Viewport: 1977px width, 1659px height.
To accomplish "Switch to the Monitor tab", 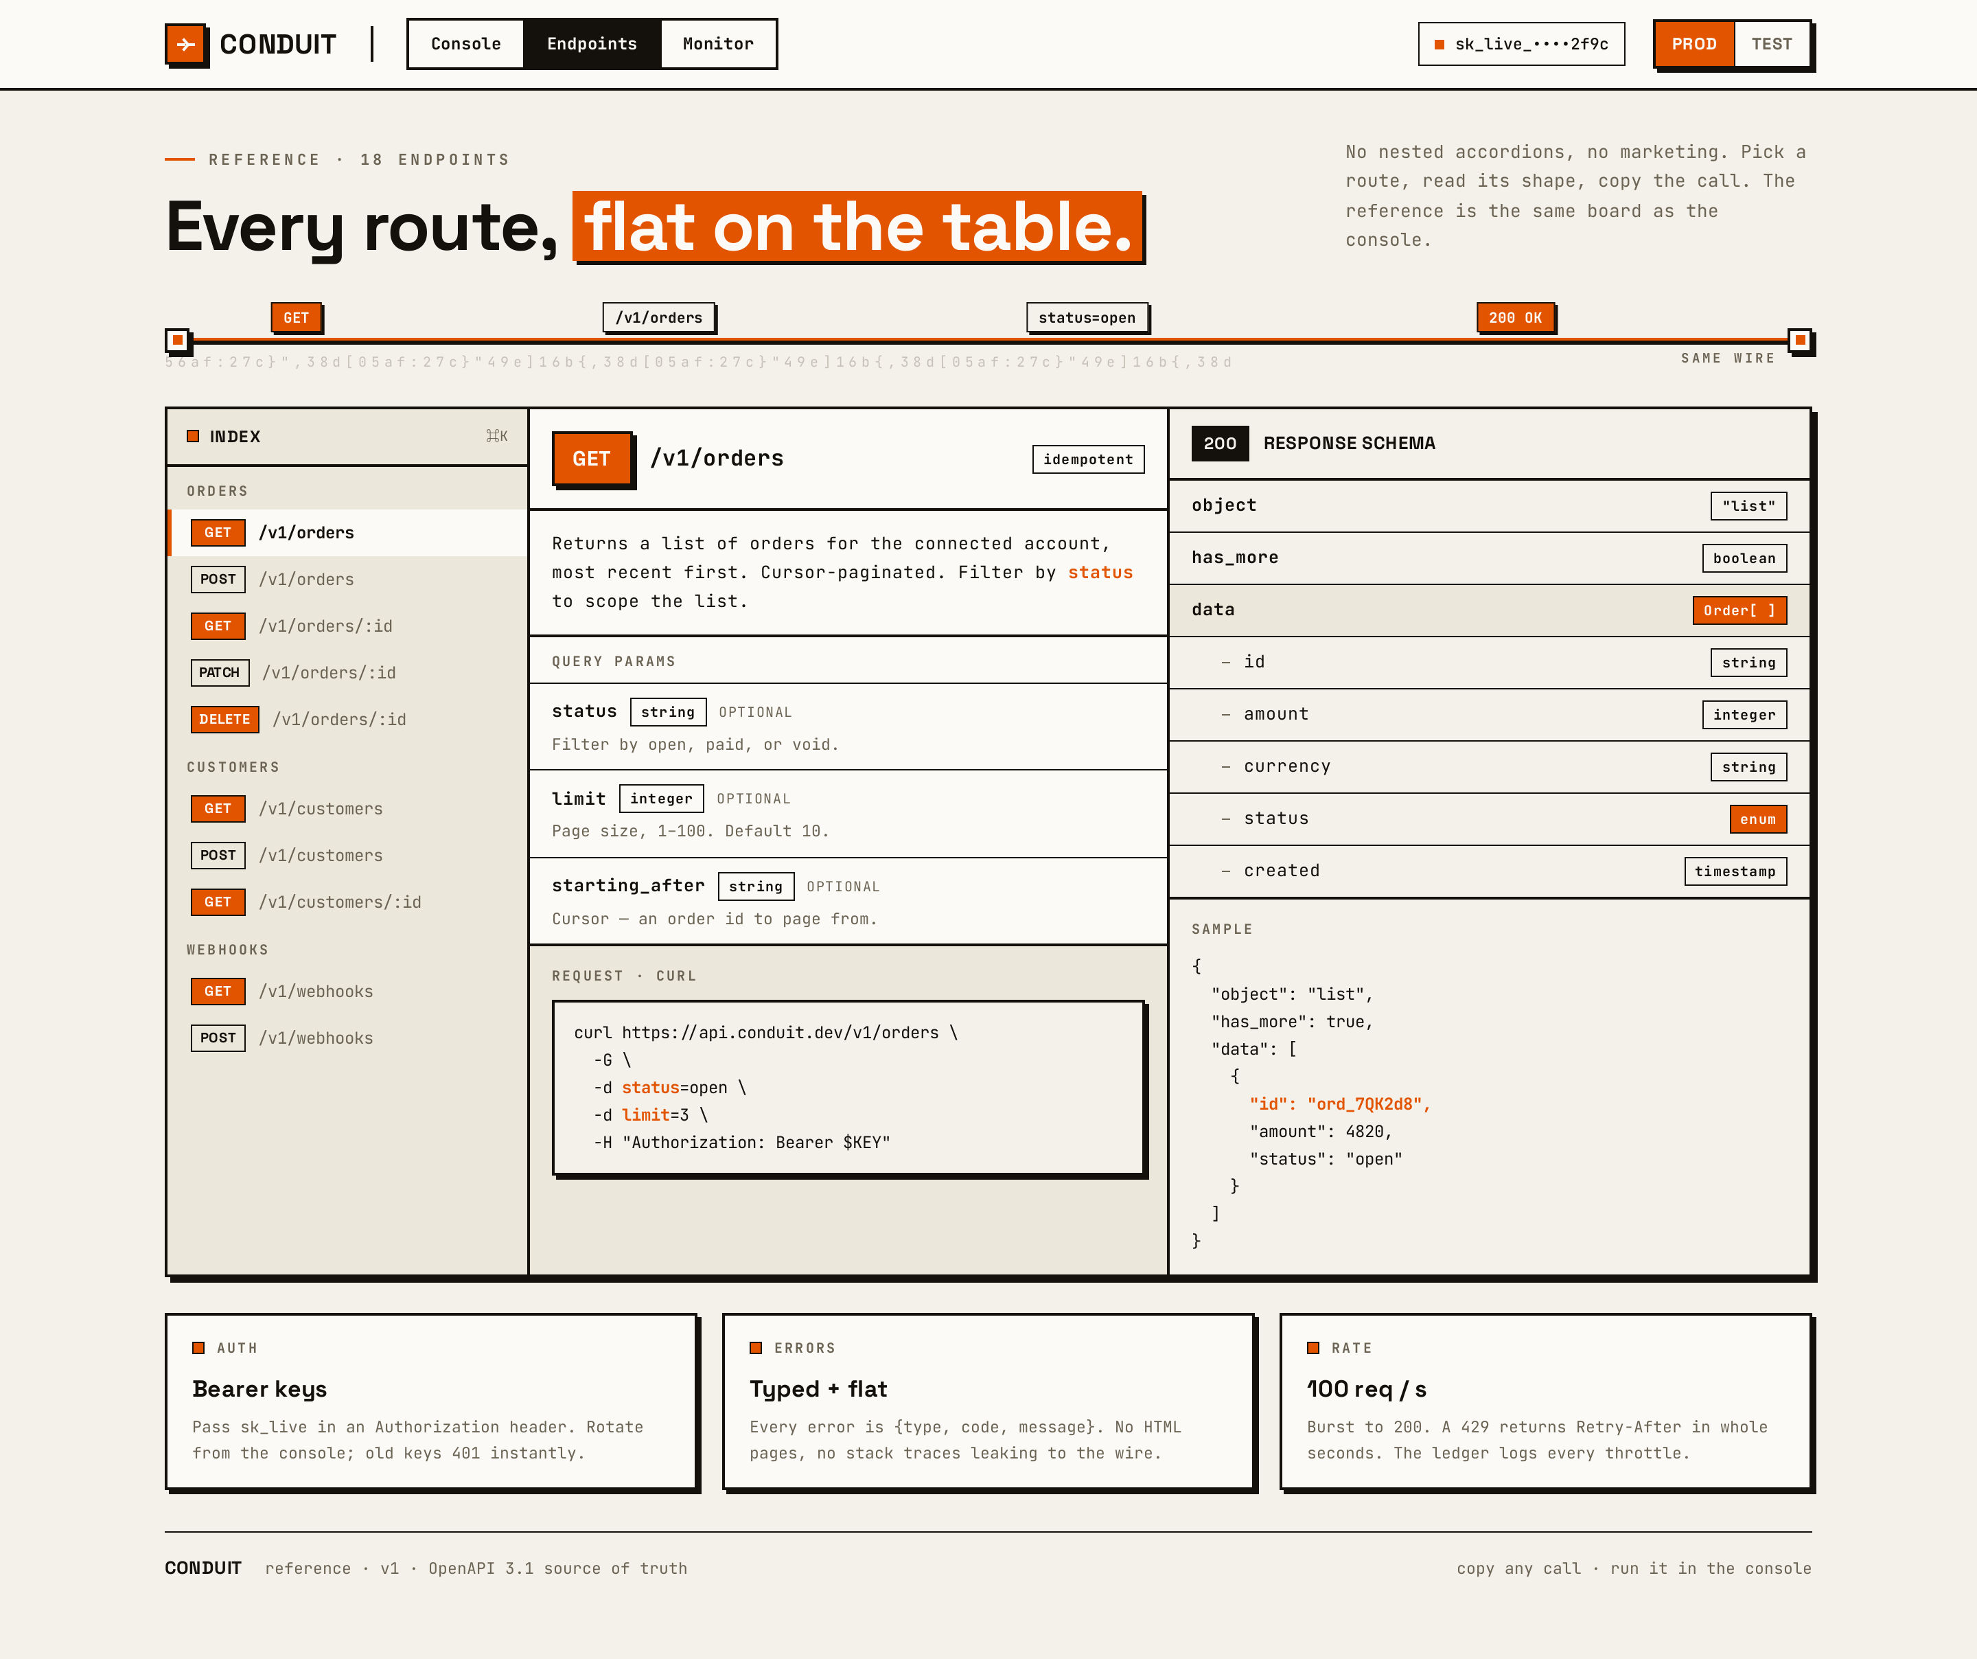I will tap(718, 44).
